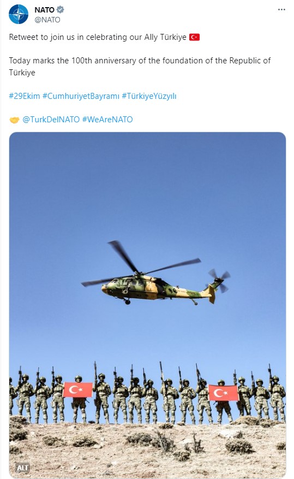Screen dimensions: 294x479
Task: Open the @TurkDelNATO mention
Action: pyautogui.click(x=51, y=120)
